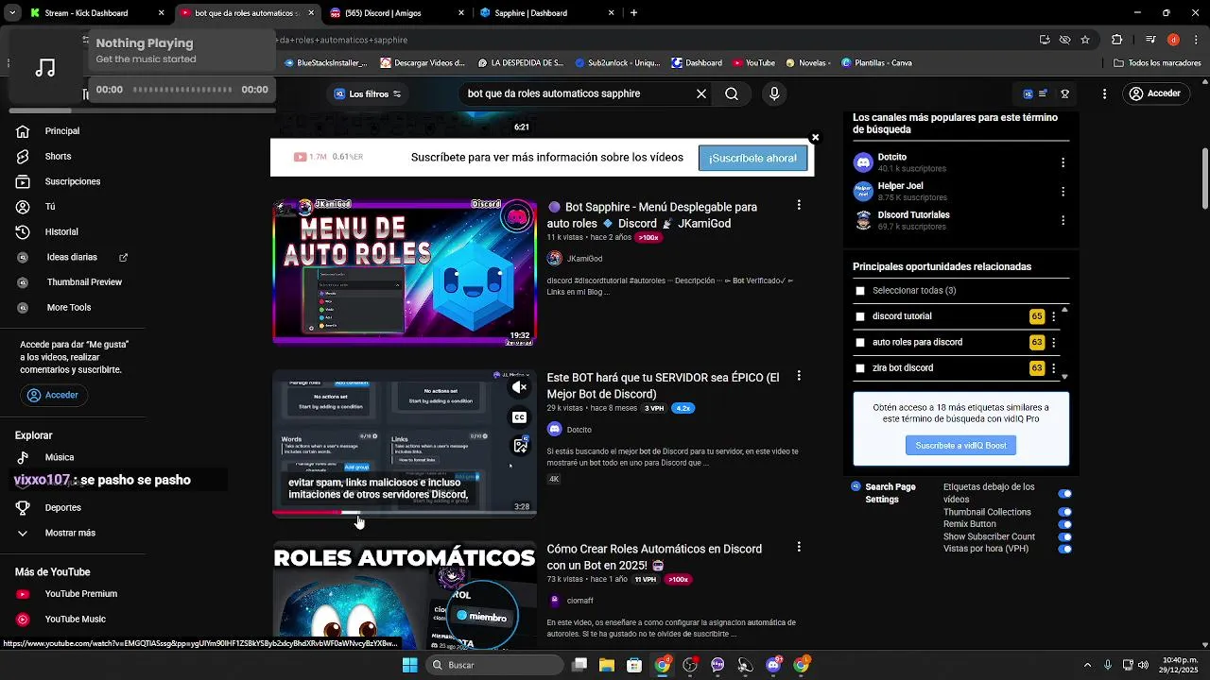
Task: Check the discord tutorial keyword checkbox
Action: pos(859,316)
